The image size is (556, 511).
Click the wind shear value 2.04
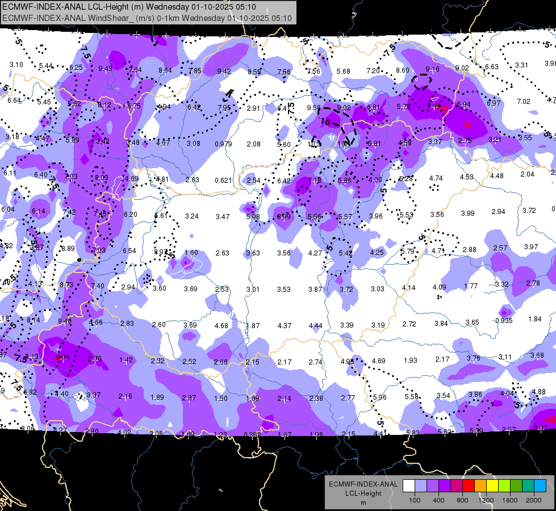527,174
